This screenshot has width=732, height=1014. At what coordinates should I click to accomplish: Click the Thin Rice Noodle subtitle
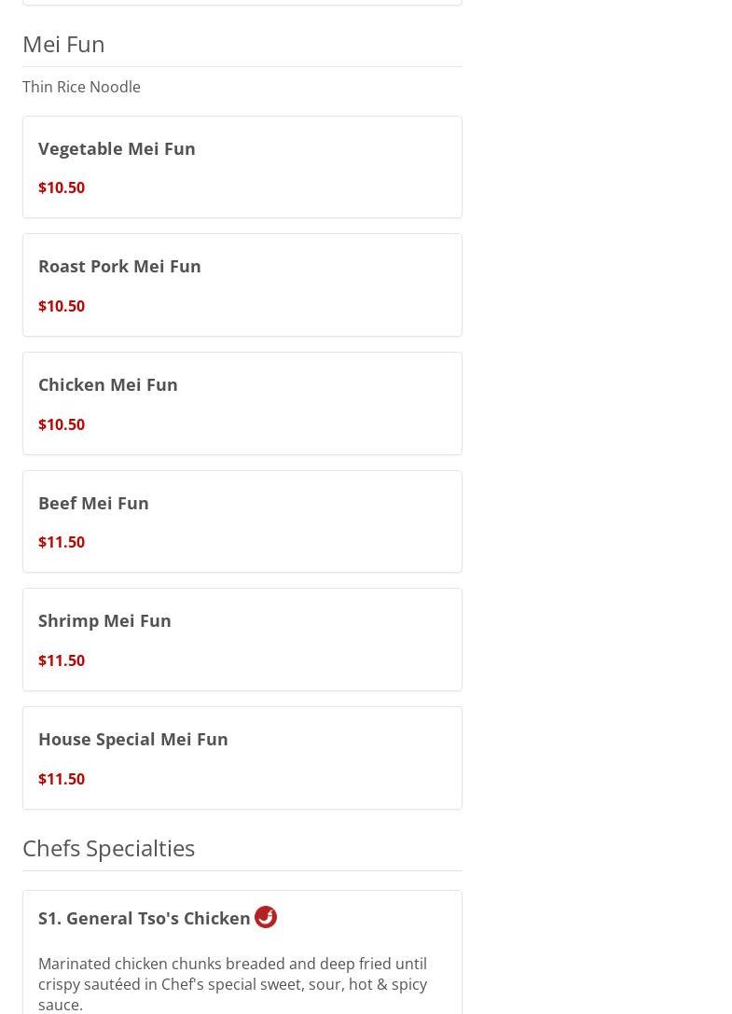(x=81, y=87)
